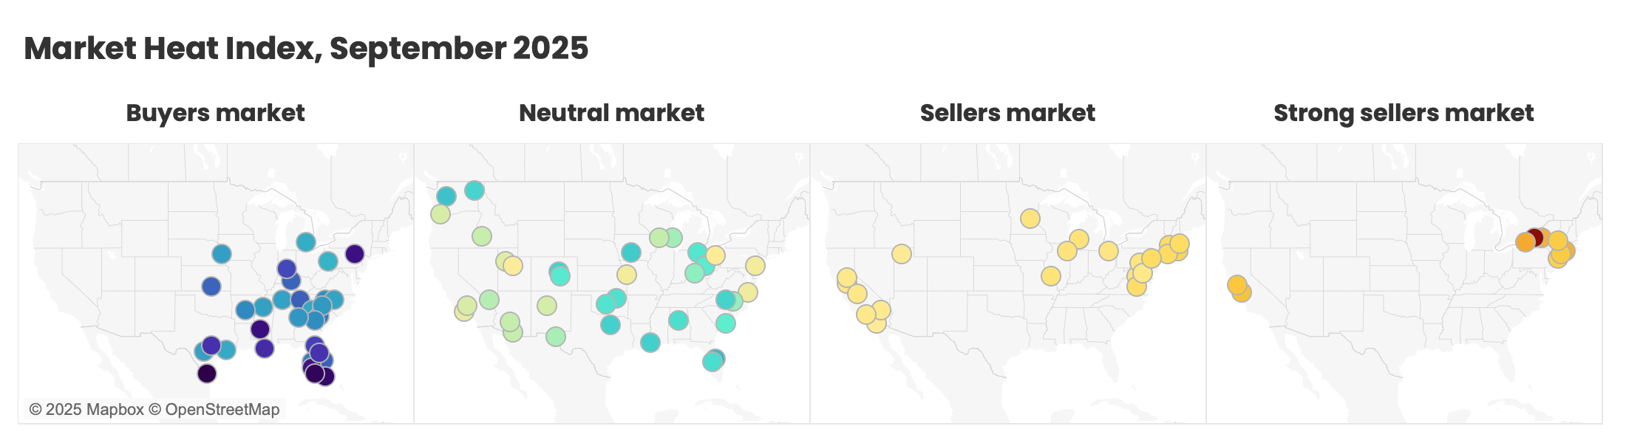Click the light green Idaho dot on Neutral map
The width and height of the screenshot is (1626, 443).
(482, 236)
